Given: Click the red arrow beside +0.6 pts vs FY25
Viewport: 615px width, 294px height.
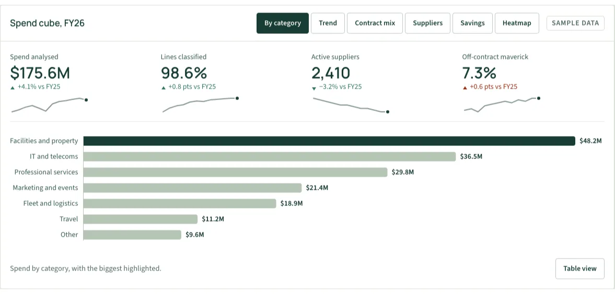Looking at the screenshot, I should click(x=465, y=88).
